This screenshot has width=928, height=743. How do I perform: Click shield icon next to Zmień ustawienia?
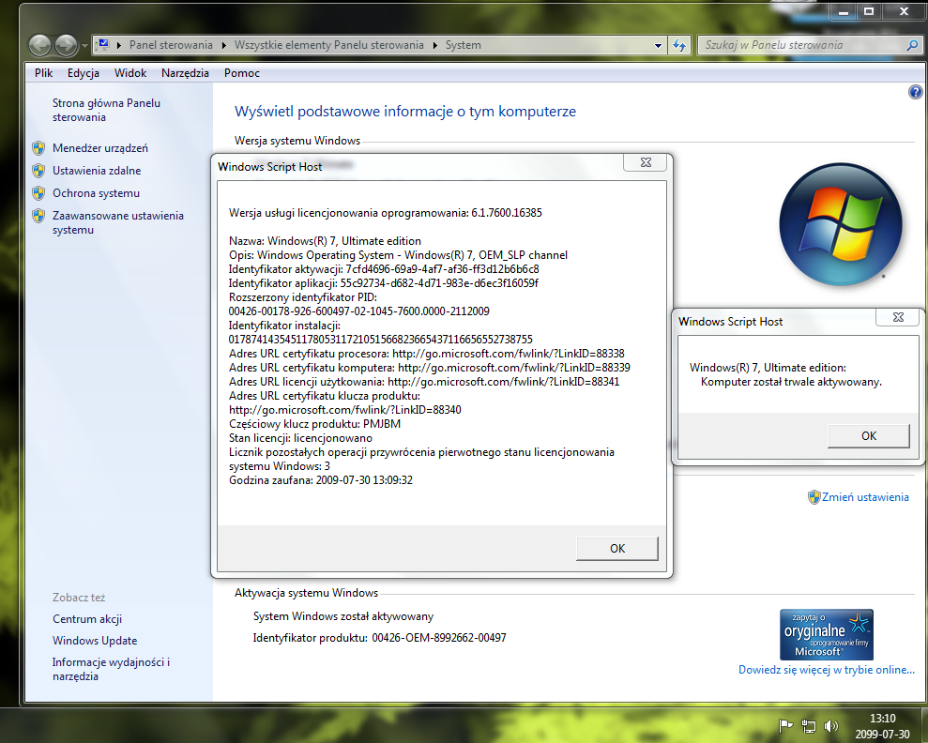(814, 497)
